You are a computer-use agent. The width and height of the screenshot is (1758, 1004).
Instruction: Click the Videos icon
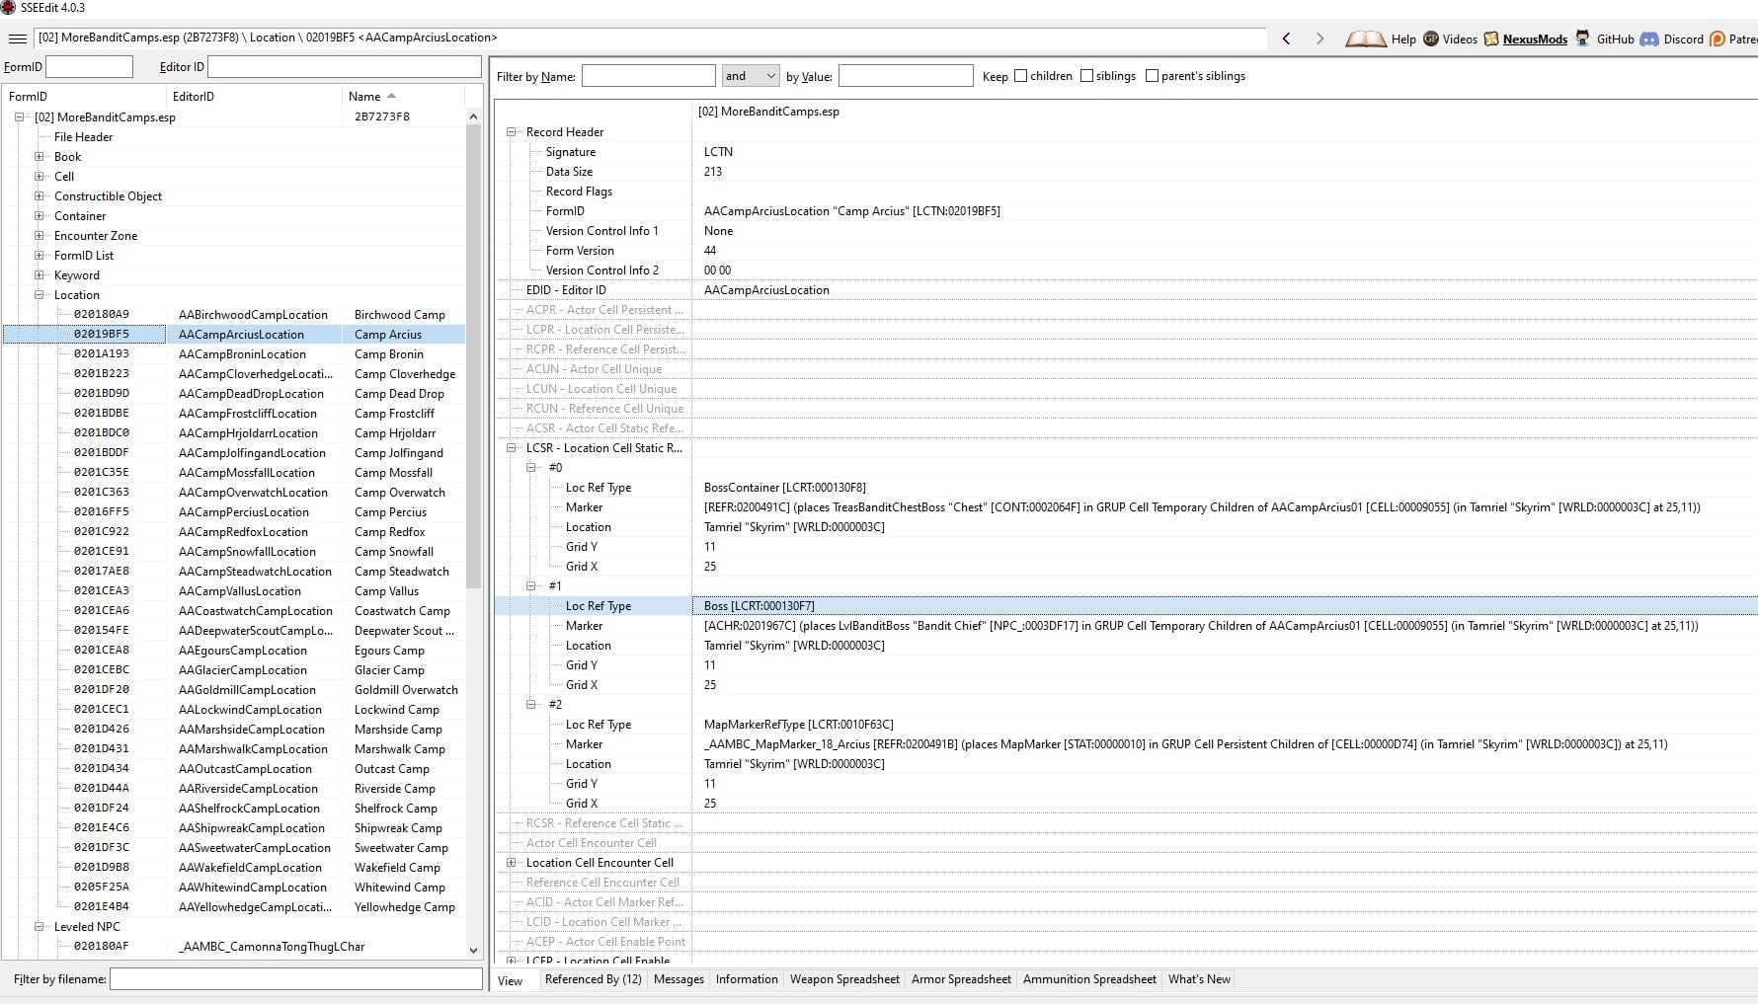point(1430,39)
